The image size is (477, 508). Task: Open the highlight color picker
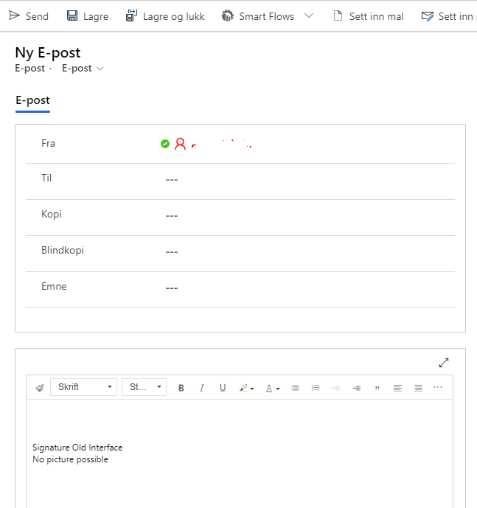coord(246,388)
